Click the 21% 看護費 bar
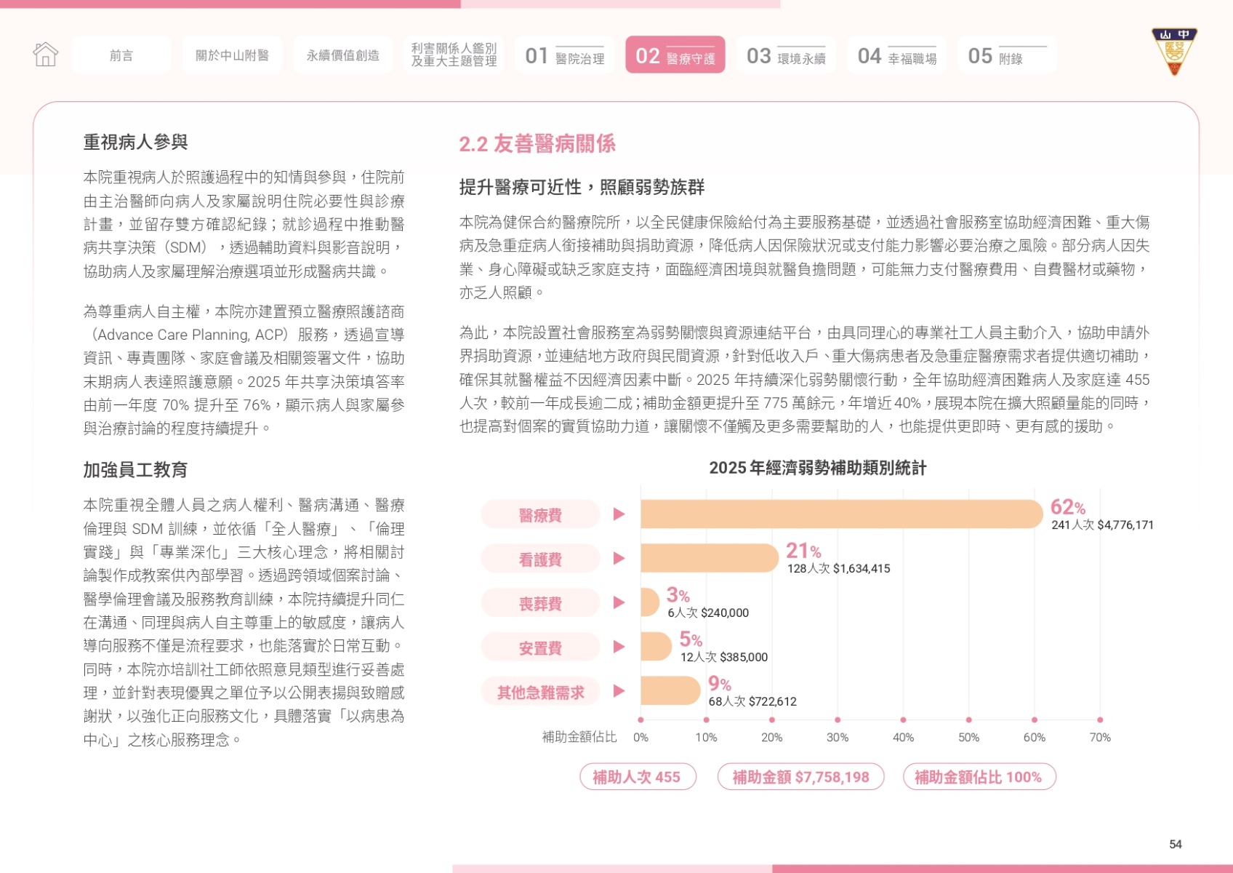Image resolution: width=1233 pixels, height=873 pixels. pyautogui.click(x=710, y=558)
